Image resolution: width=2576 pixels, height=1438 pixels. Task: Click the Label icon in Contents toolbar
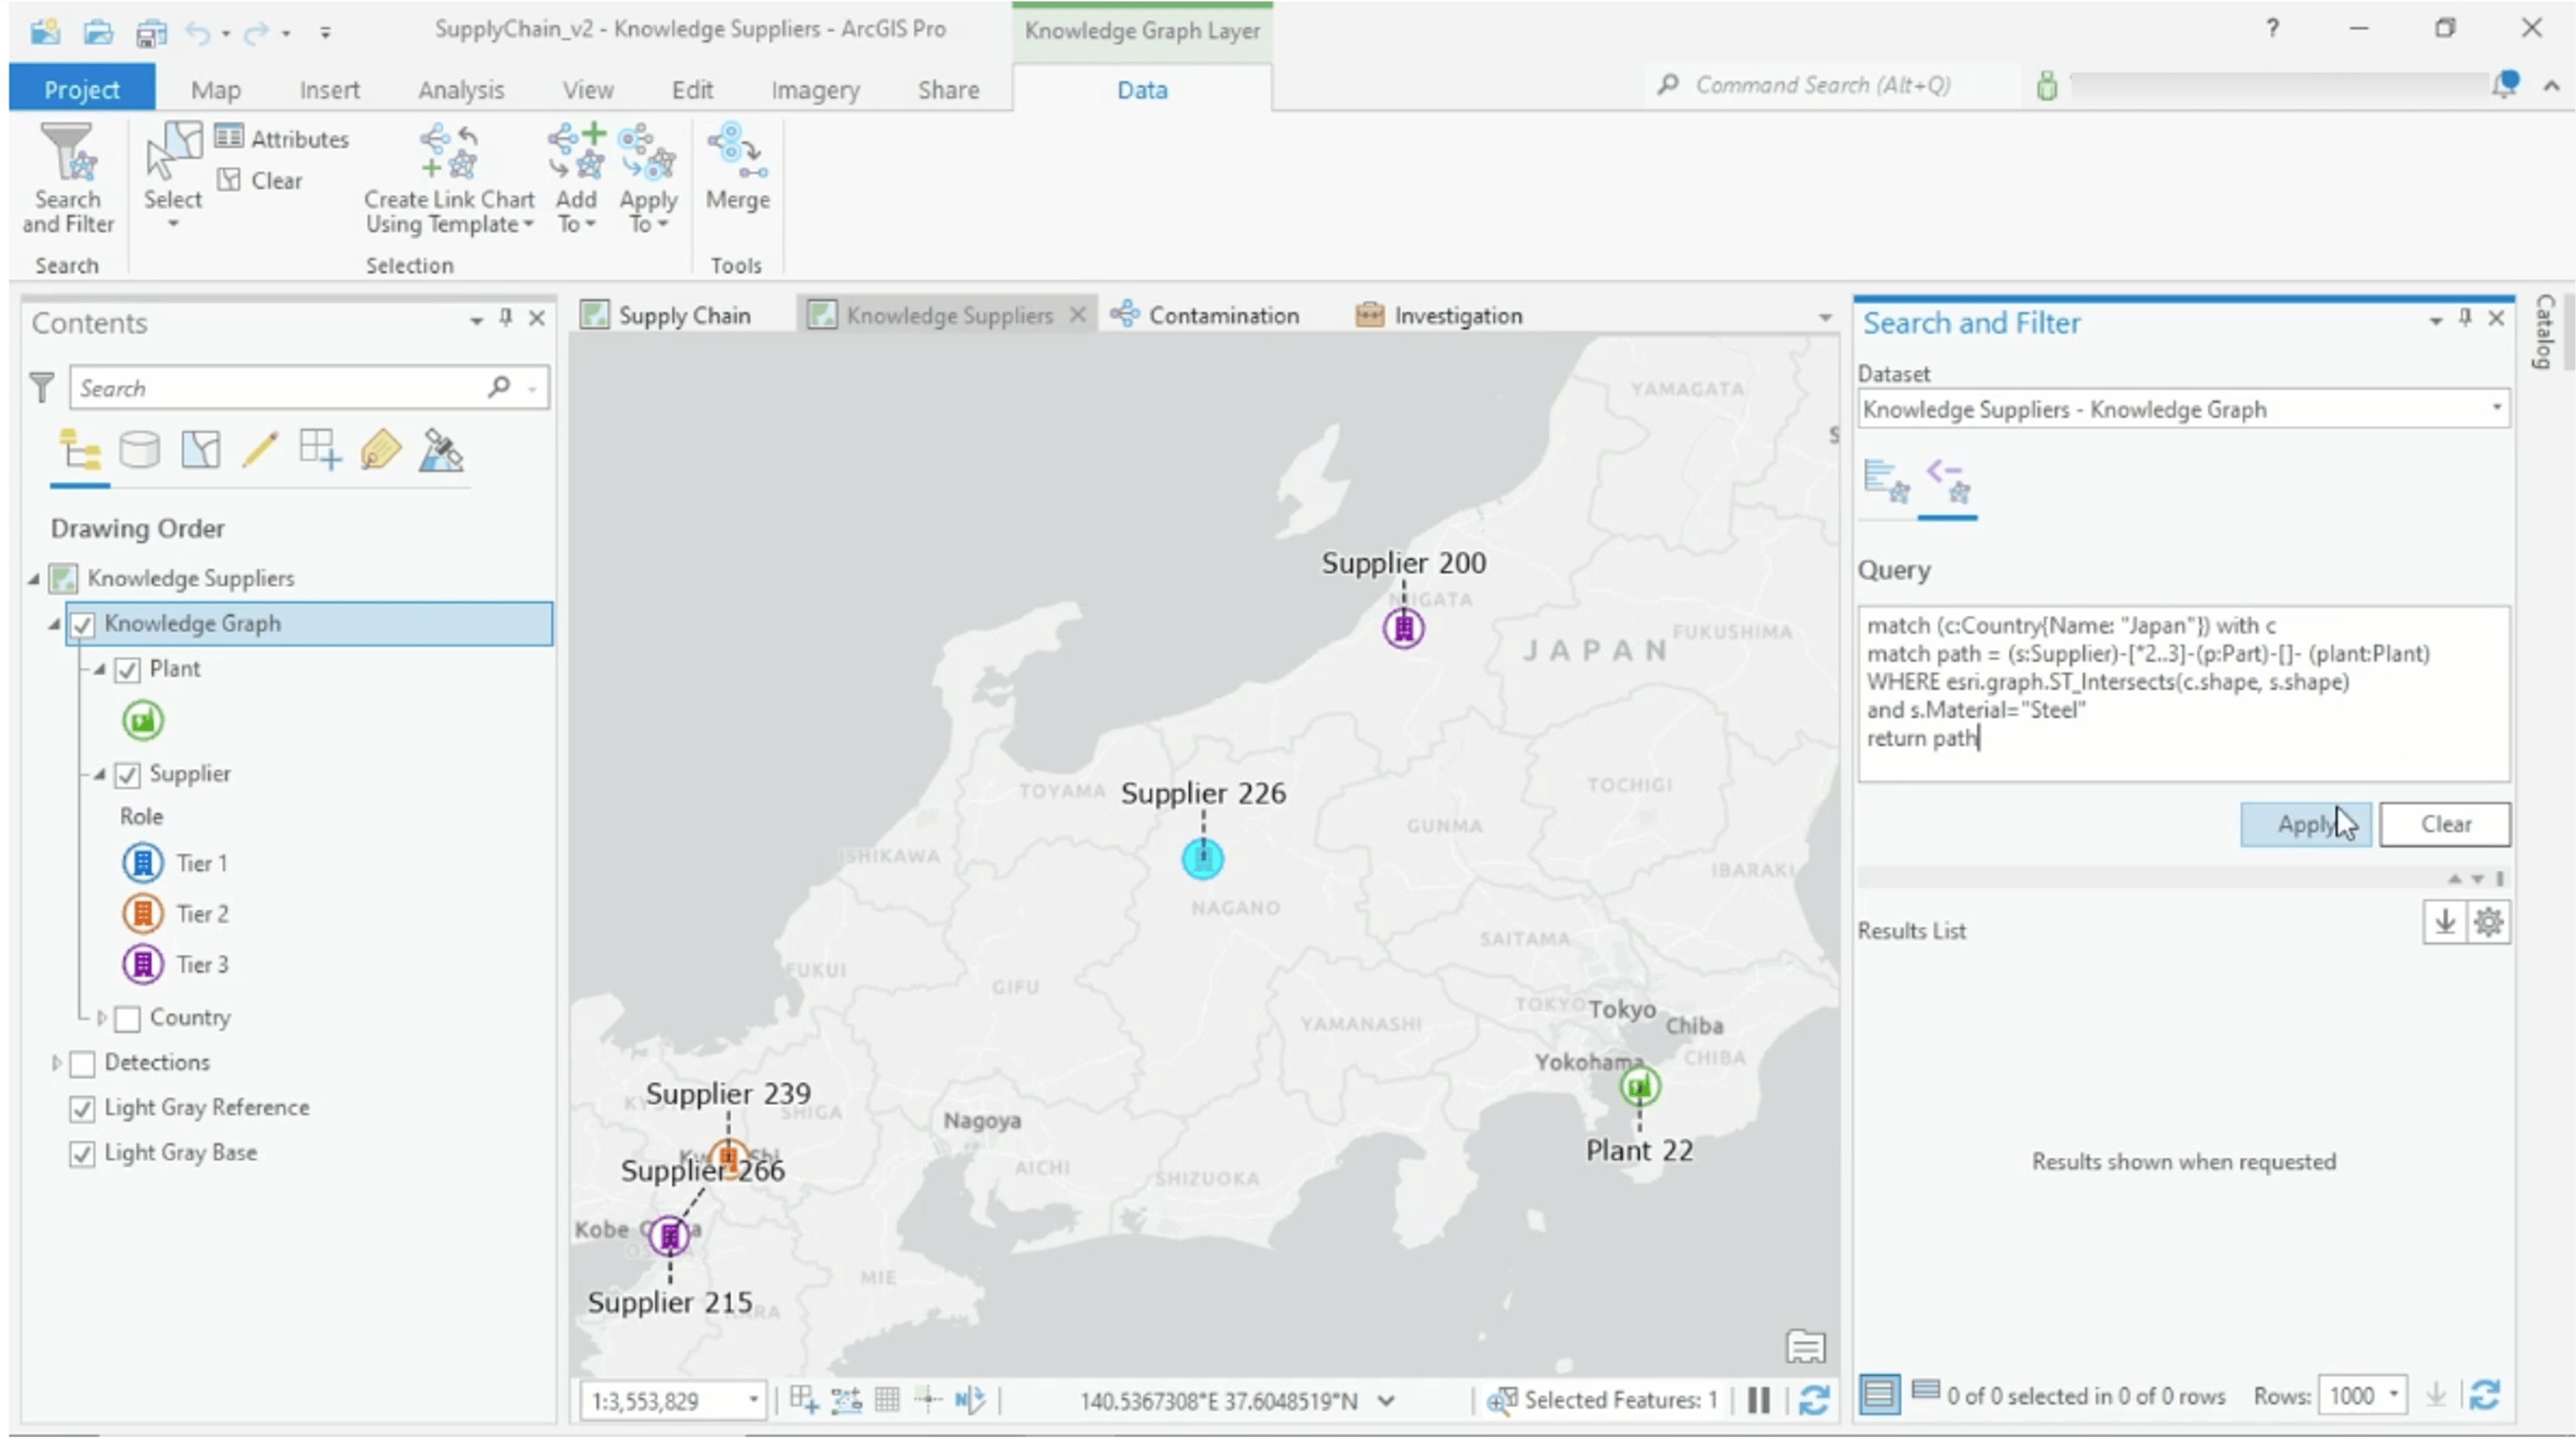[379, 449]
